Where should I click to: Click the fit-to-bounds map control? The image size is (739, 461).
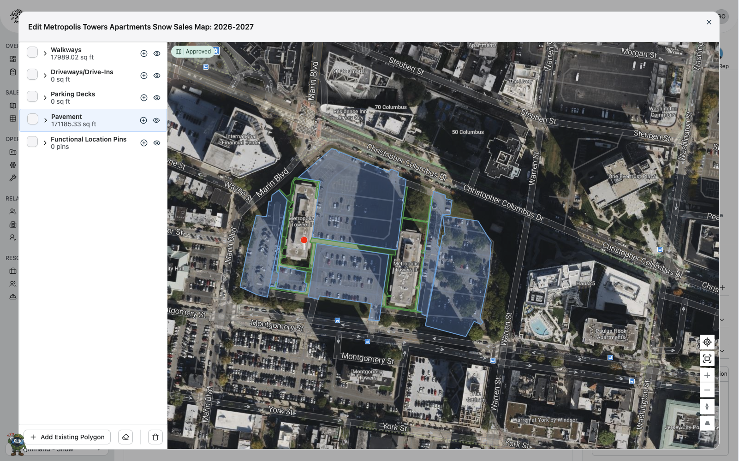coord(707,359)
